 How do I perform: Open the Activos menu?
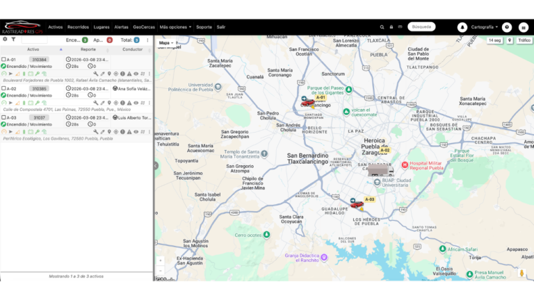(55, 27)
